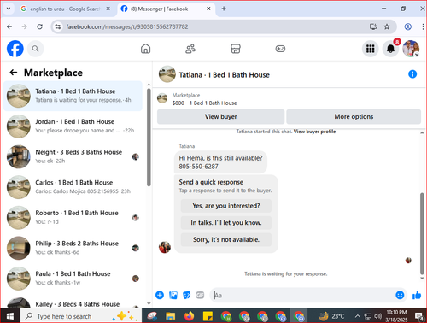Click the install app icon in address bar
The image size is (427, 323).
click(373, 26)
